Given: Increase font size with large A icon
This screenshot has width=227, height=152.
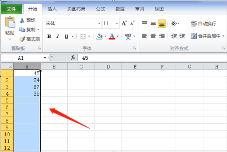Looking at the screenshot, I should [124, 23].
